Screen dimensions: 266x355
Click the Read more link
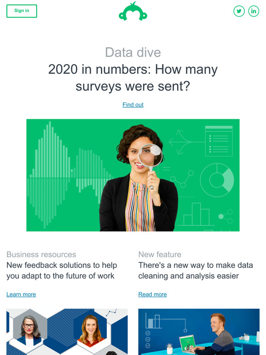pyautogui.click(x=153, y=294)
